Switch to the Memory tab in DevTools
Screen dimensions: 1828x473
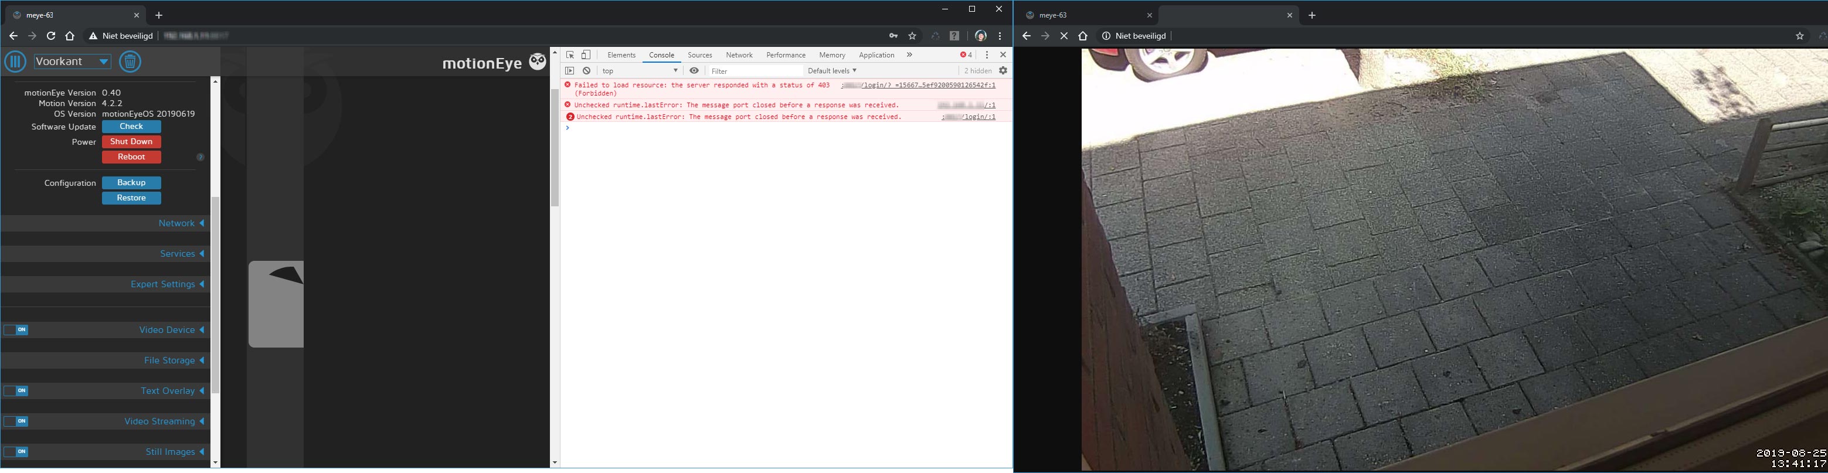pos(833,55)
